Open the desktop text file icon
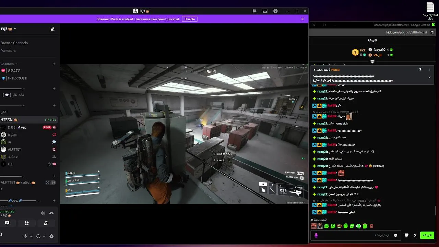This screenshot has height=247, width=439. [430, 11]
